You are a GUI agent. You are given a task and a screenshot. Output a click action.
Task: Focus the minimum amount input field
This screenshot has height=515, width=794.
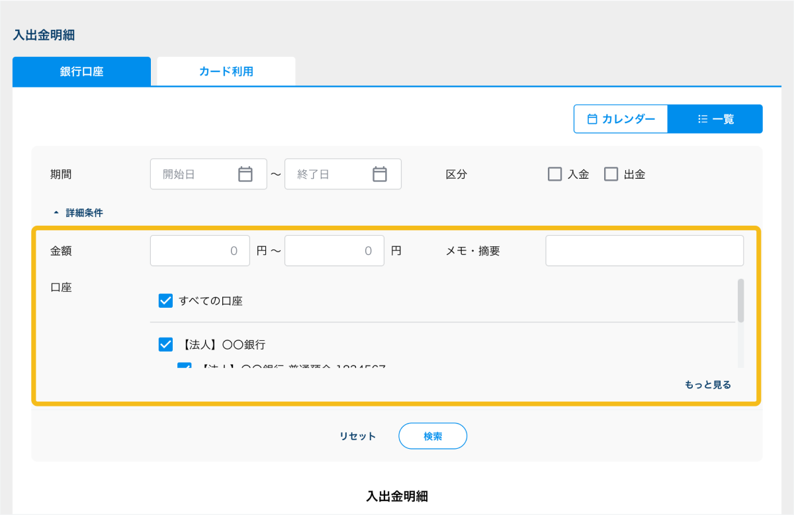click(200, 251)
